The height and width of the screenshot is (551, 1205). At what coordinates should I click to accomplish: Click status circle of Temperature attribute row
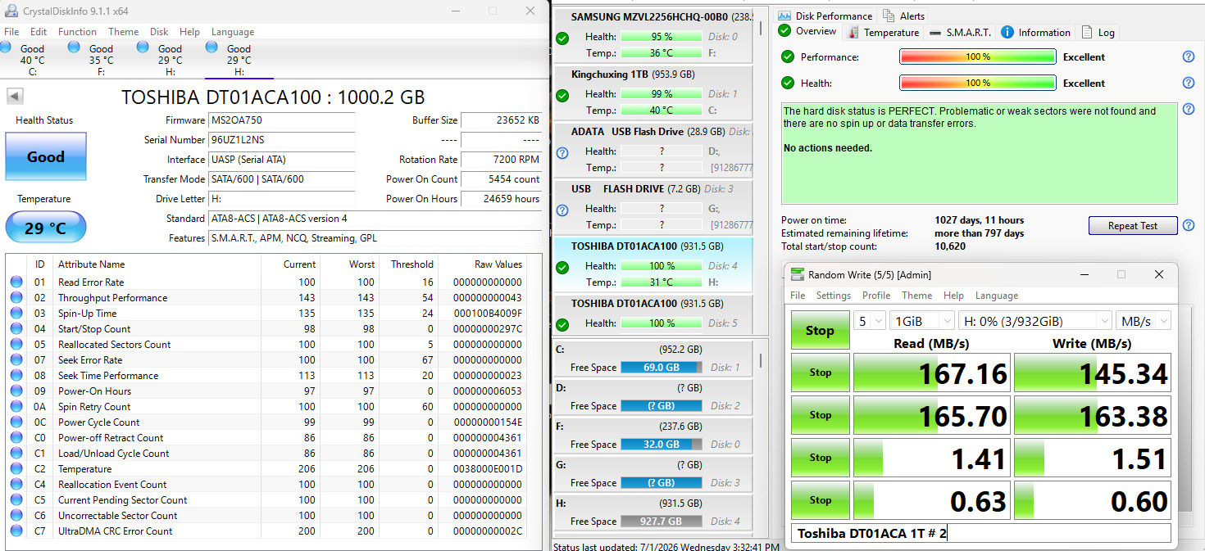click(x=16, y=468)
